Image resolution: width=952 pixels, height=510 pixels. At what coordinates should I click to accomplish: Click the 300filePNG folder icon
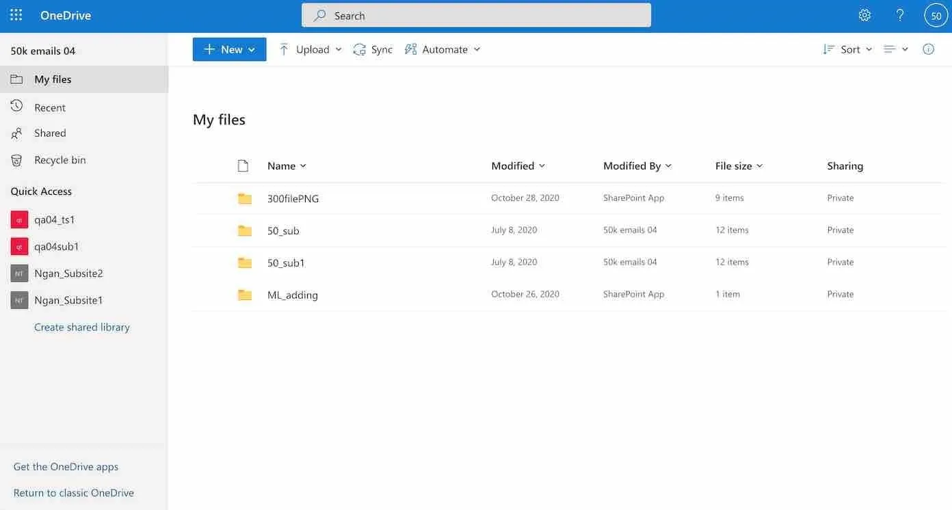pyautogui.click(x=245, y=199)
